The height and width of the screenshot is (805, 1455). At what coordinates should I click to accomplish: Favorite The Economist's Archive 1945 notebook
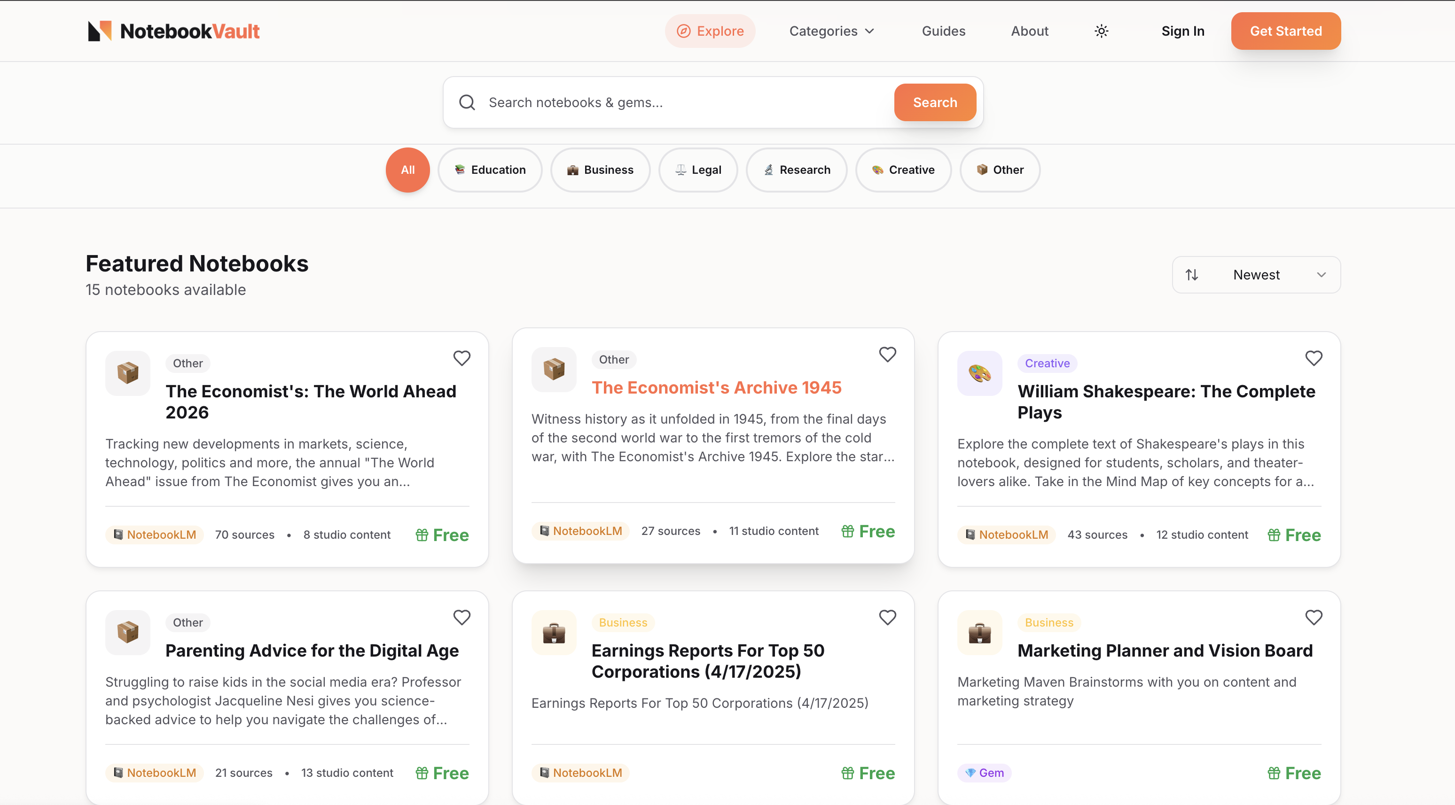coord(887,355)
